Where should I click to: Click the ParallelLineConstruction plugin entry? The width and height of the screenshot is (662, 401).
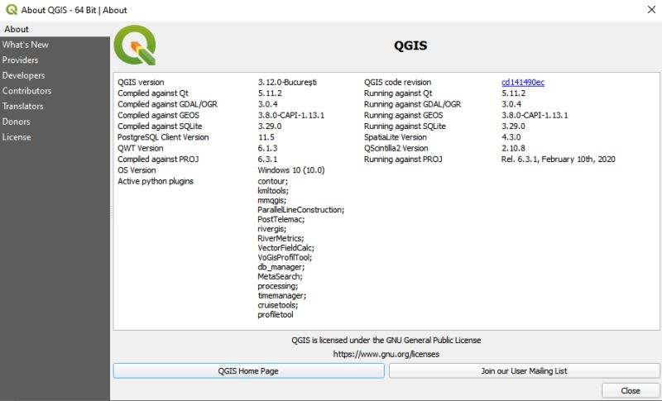301,209
